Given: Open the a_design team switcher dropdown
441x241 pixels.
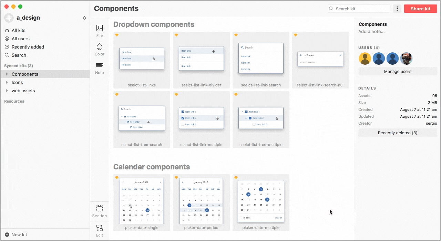Looking at the screenshot, I should click(84, 18).
